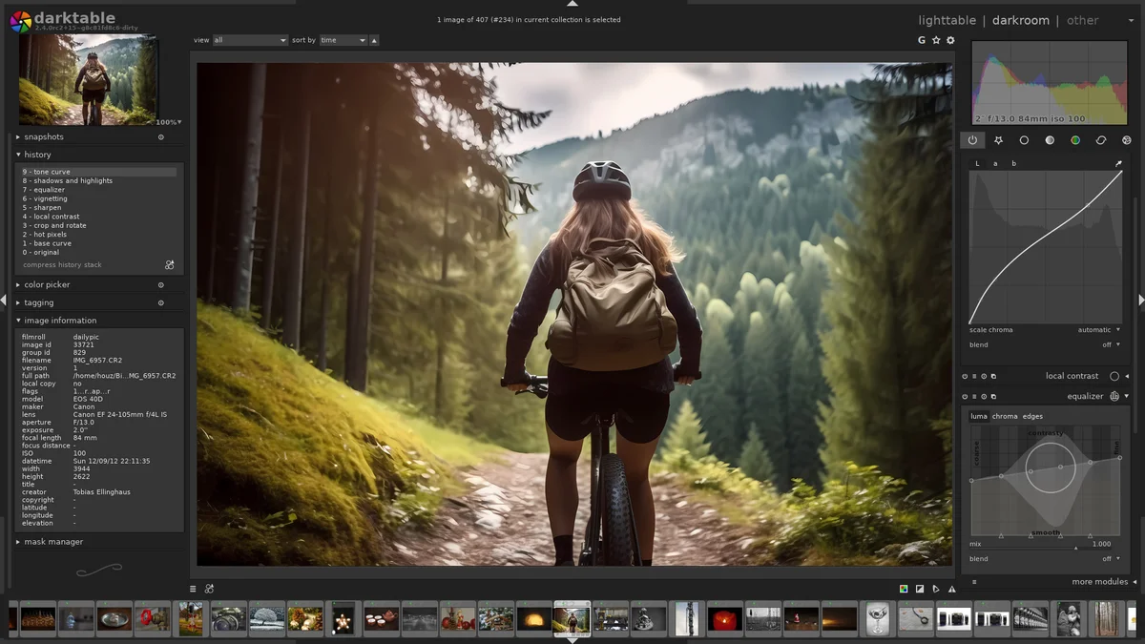Open the effects module group icon
Viewport: 1145px width, 644px height.
(1126, 140)
